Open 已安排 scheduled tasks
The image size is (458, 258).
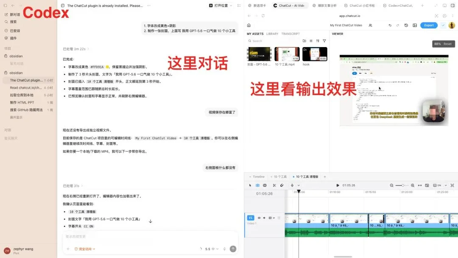click(12, 31)
